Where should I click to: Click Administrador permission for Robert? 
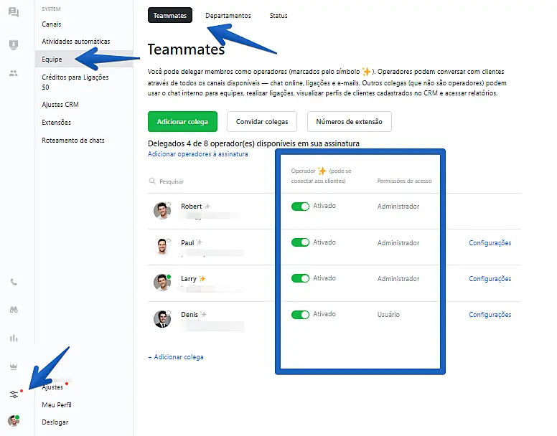398,206
